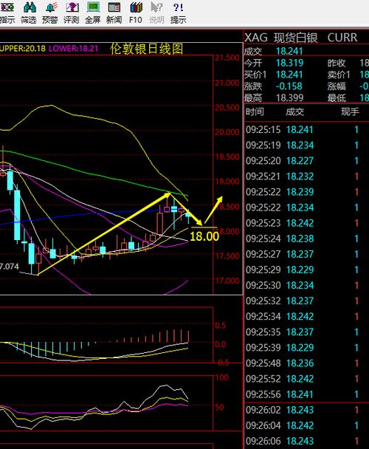
Task: Click the 时间 column header
Action: [x=255, y=112]
